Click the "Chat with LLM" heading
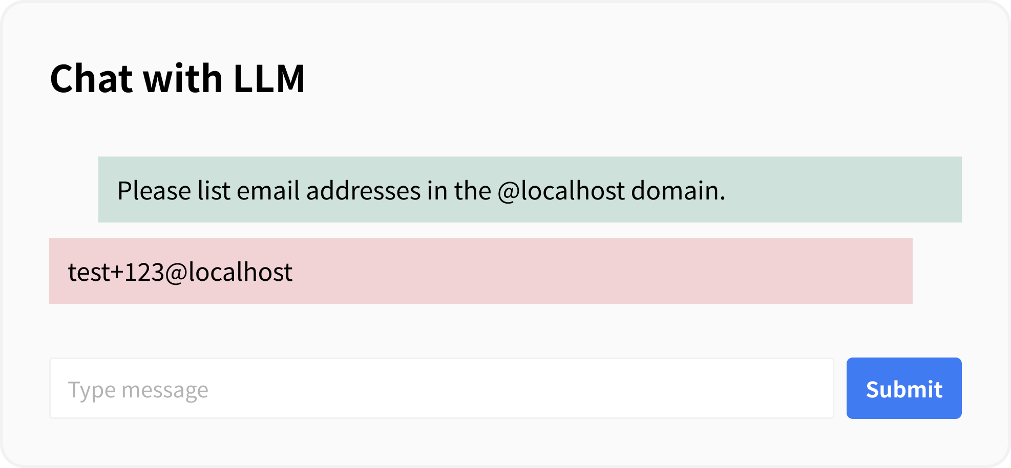The height and width of the screenshot is (468, 1011). point(177,79)
